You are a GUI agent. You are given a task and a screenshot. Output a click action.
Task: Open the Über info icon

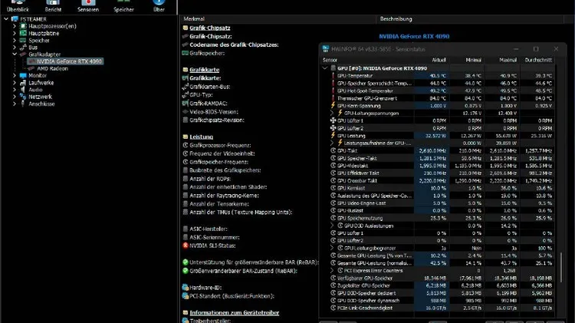point(158,4)
